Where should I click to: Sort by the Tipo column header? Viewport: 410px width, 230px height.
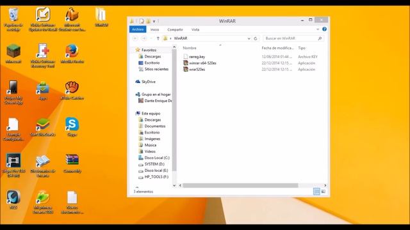302,48
